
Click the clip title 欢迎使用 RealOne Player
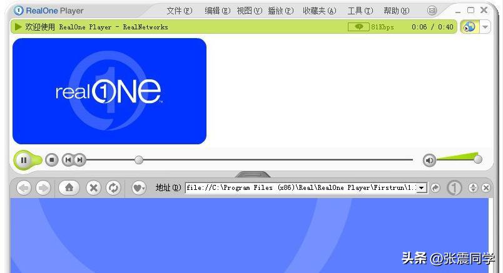[x=96, y=27]
